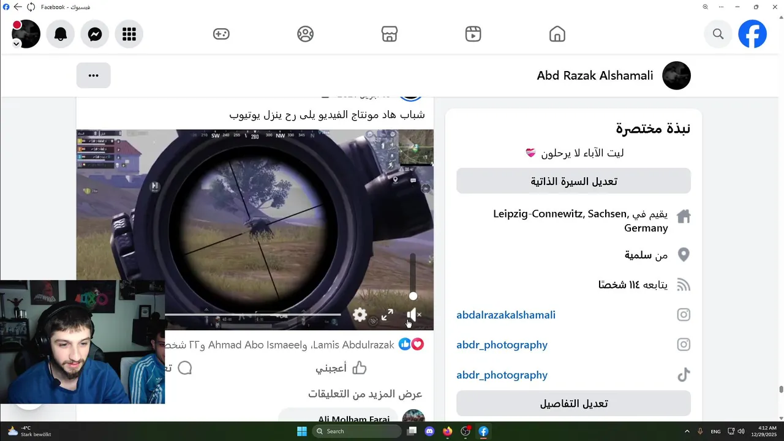Open commenter Ali Molham Faraj's profile
The width and height of the screenshot is (784, 441).
pyautogui.click(x=353, y=419)
